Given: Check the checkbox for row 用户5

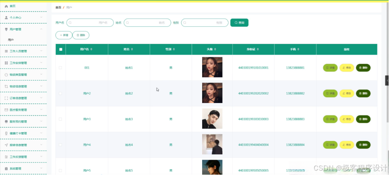Looking at the screenshot, I should 60,171.
